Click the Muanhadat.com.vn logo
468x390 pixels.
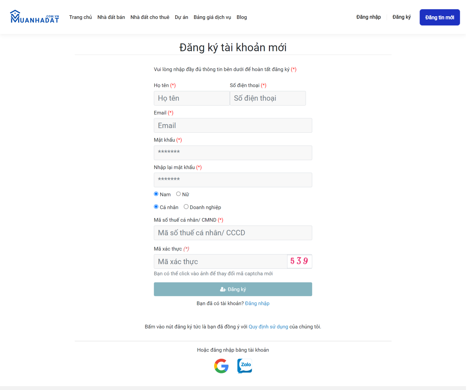tap(34, 17)
